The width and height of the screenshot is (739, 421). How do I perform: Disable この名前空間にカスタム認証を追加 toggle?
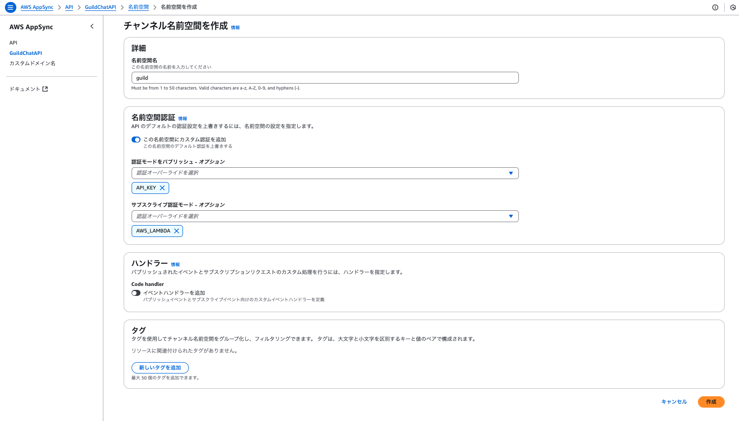coord(136,140)
